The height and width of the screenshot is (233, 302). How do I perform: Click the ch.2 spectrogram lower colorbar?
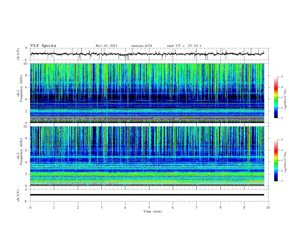[x=276, y=160]
